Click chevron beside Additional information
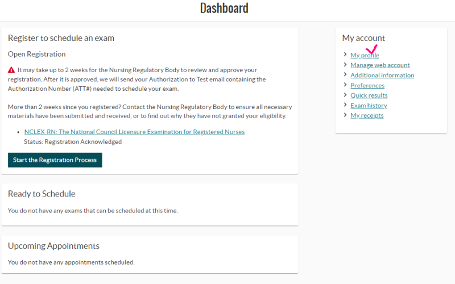Image resolution: width=455 pixels, height=284 pixels. 345,74
